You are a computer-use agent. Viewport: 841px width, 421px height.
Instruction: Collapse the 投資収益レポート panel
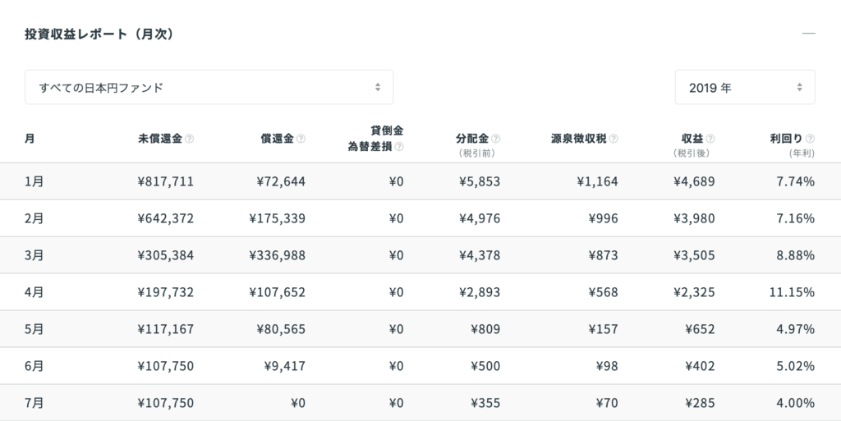click(x=809, y=34)
